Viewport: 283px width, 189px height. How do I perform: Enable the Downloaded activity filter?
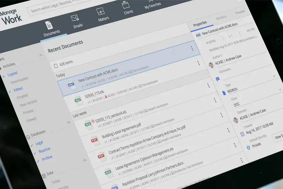(x=19, y=81)
